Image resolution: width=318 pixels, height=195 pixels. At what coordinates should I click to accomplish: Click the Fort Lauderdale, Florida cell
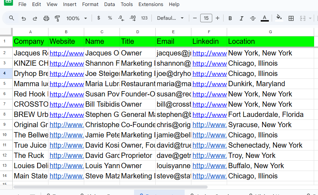pos(270,114)
